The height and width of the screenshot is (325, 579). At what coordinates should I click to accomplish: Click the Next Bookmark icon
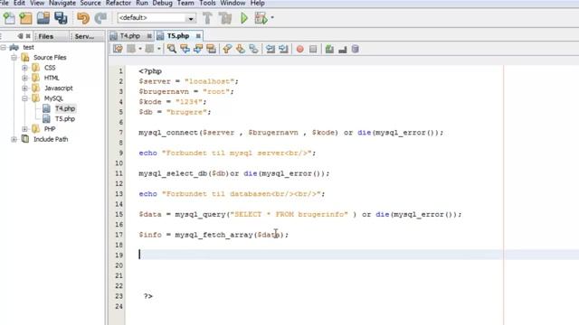(x=241, y=49)
